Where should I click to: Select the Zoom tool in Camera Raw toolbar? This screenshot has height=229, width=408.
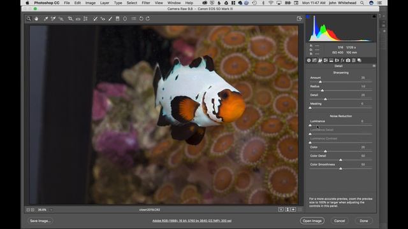29,18
